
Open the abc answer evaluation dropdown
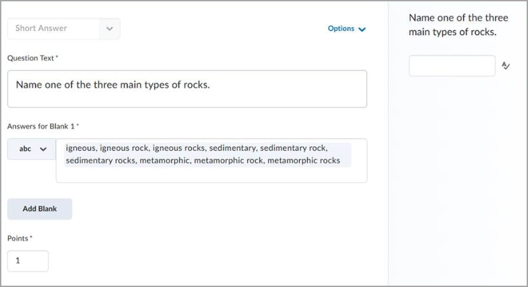[32, 149]
